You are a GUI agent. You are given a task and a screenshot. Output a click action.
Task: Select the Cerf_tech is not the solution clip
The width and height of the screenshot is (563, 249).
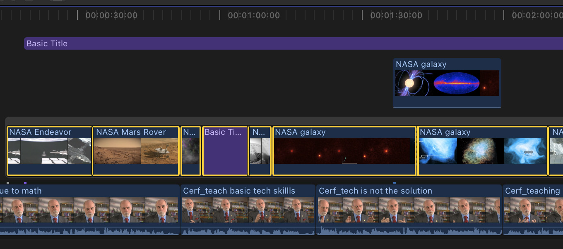tap(409, 210)
